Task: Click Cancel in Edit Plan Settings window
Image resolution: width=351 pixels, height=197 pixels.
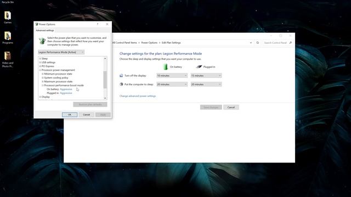Action: 231,107
